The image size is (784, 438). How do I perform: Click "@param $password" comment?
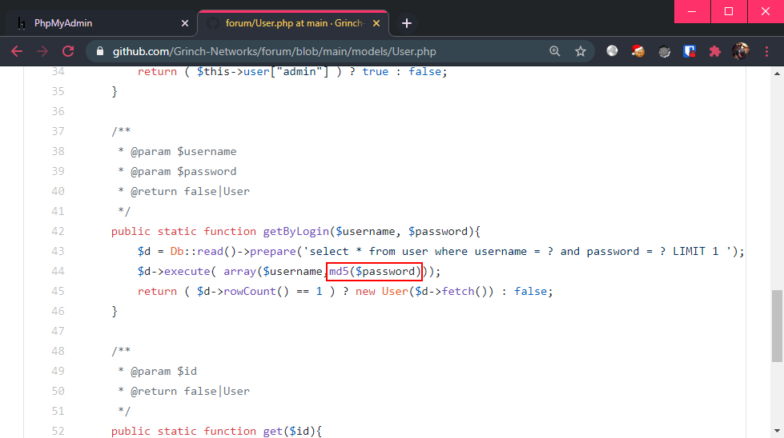tap(183, 172)
